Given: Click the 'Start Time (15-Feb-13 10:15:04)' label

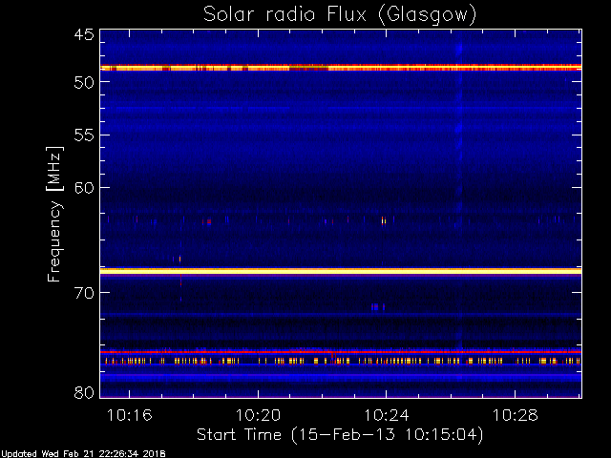Looking at the screenshot, I should coord(340,435).
